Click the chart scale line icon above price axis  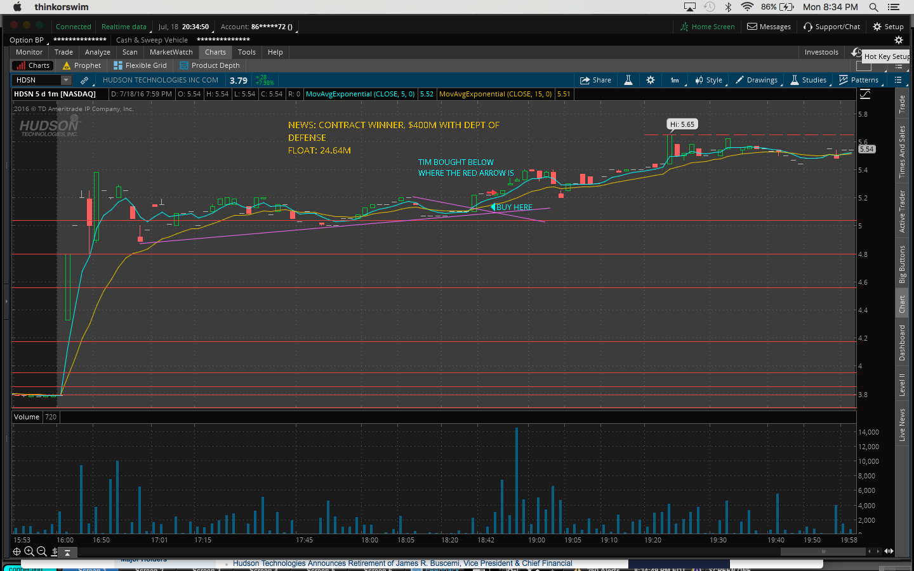click(x=865, y=94)
